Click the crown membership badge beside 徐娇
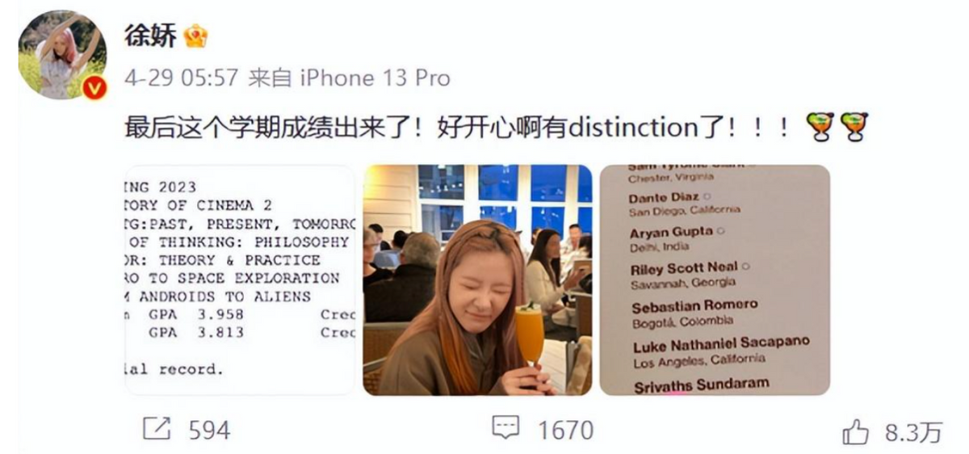969x454 pixels. pos(195,36)
